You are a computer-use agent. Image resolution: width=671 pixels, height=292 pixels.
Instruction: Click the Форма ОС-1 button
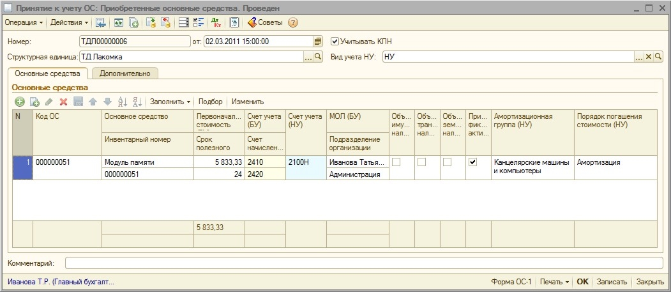coord(511,282)
